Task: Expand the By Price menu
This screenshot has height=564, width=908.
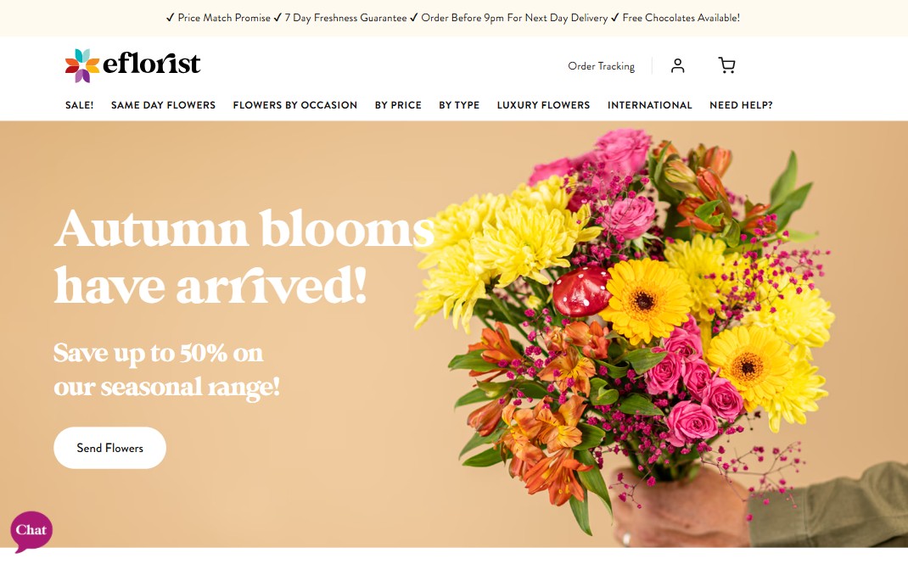Action: (398, 105)
